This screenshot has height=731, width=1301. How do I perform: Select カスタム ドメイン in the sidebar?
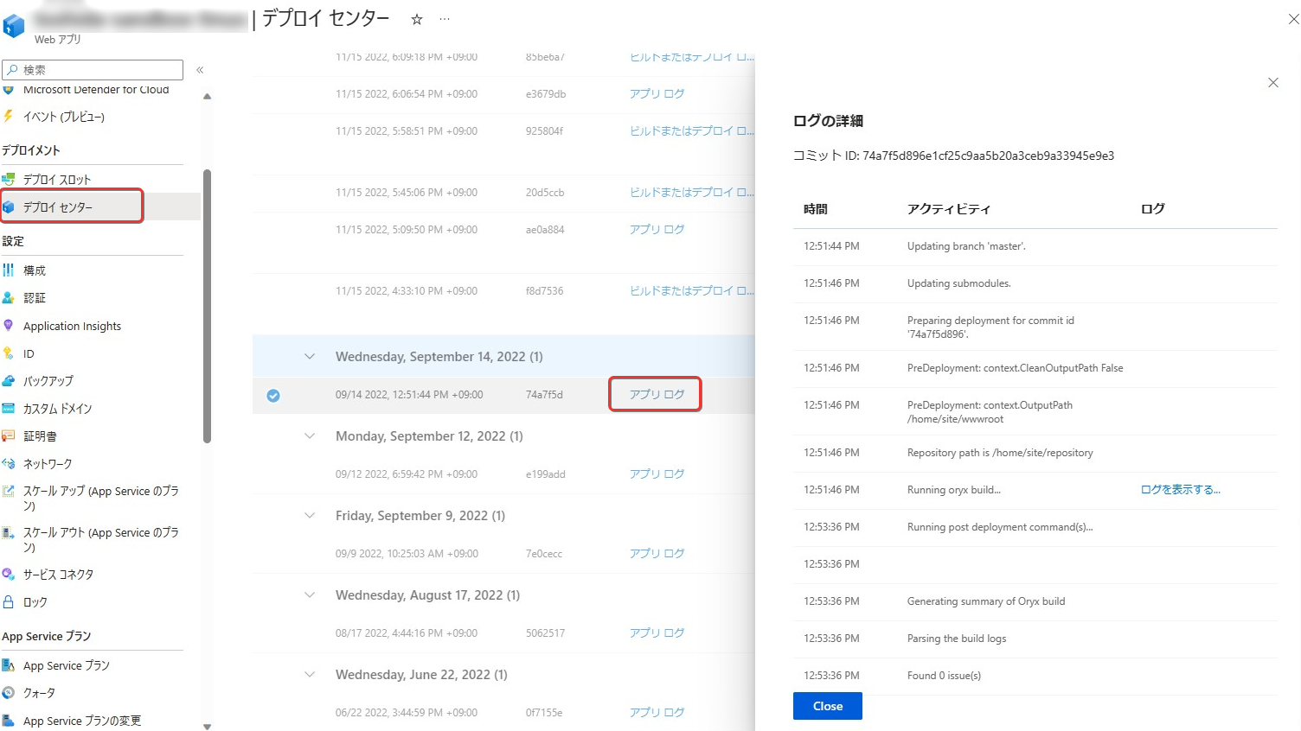click(57, 409)
